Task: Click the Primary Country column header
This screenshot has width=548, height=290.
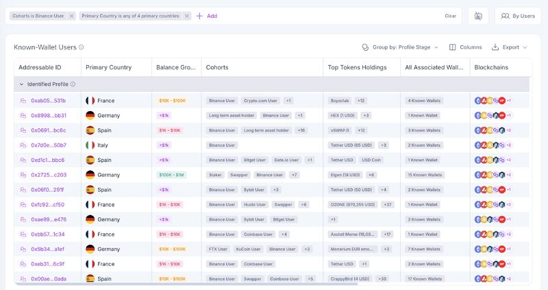Action: click(109, 67)
